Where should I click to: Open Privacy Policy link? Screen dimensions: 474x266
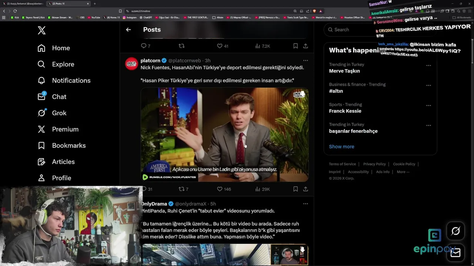[374, 164]
